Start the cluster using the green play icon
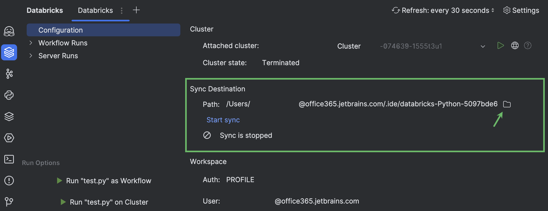 click(501, 45)
